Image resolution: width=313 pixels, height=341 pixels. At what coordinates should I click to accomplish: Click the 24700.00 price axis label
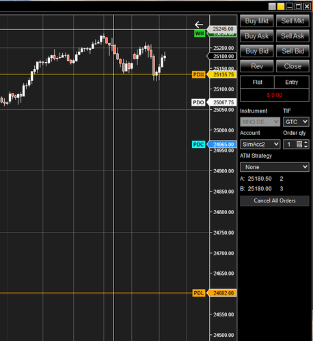point(223,253)
